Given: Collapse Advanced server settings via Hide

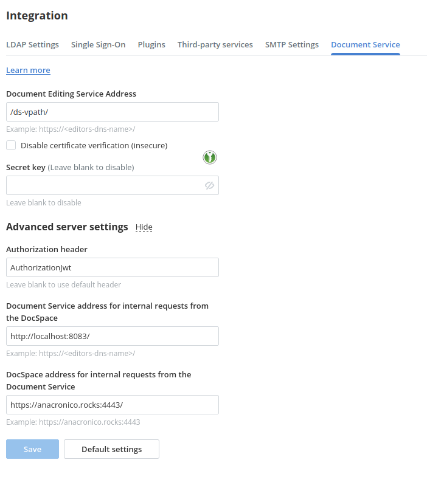Looking at the screenshot, I should [x=144, y=227].
